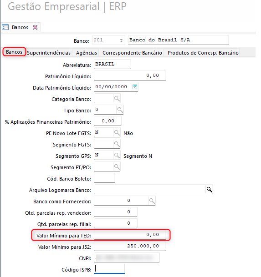The height and width of the screenshot is (277, 261).
Task: Click the Tipo Banco magnifier icon
Action: click(120, 110)
